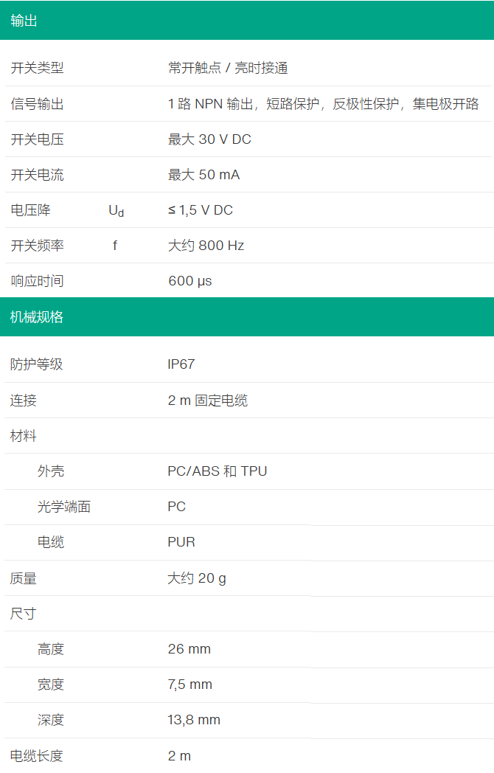The width and height of the screenshot is (494, 773).
Task: Select the 大约 800 Hz frequency value
Action: 206,246
